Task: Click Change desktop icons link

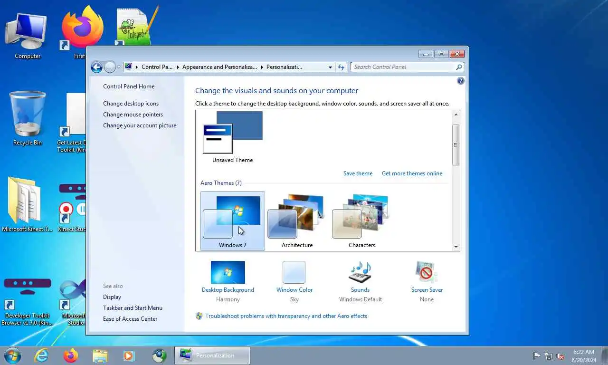Action: (x=131, y=104)
